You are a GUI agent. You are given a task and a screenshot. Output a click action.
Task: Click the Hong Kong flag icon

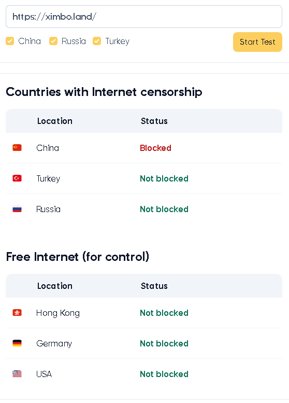[17, 313]
